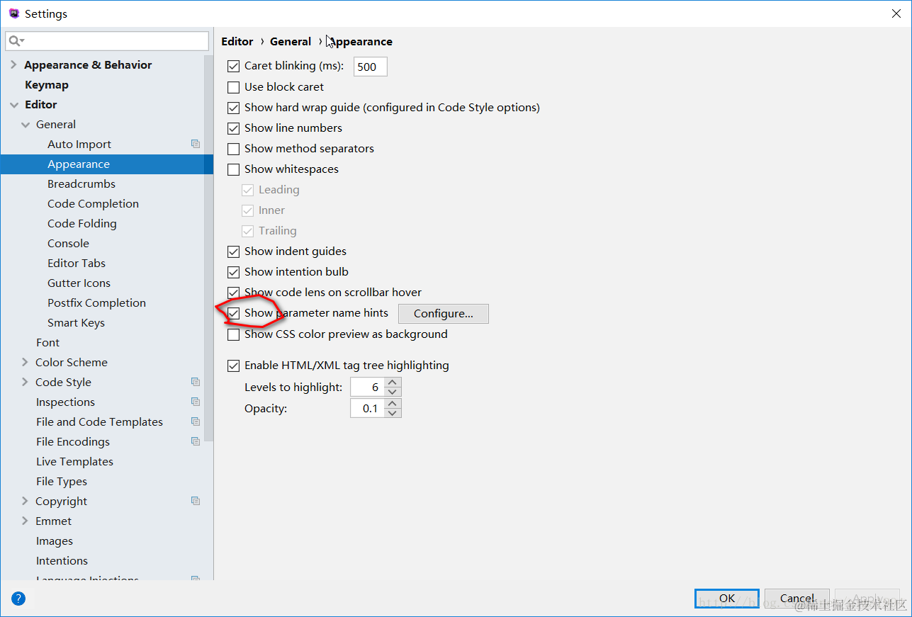Open Font settings
The image size is (912, 617).
pos(48,342)
